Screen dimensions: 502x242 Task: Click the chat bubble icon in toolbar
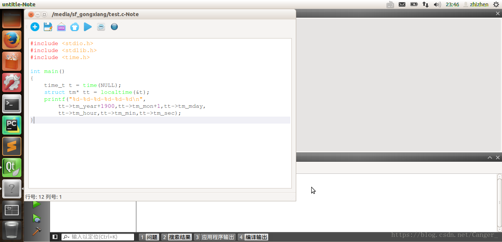[101, 27]
